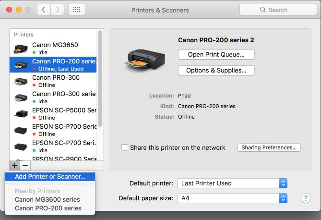This screenshot has width=321, height=220.
Task: Click the Canon PRO-300 Offline printer icon
Action: pos(21,81)
